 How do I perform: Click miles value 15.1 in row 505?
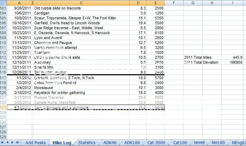pyautogui.click(x=138, y=18)
